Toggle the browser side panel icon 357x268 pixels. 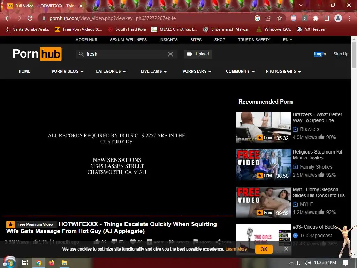tap(327, 18)
